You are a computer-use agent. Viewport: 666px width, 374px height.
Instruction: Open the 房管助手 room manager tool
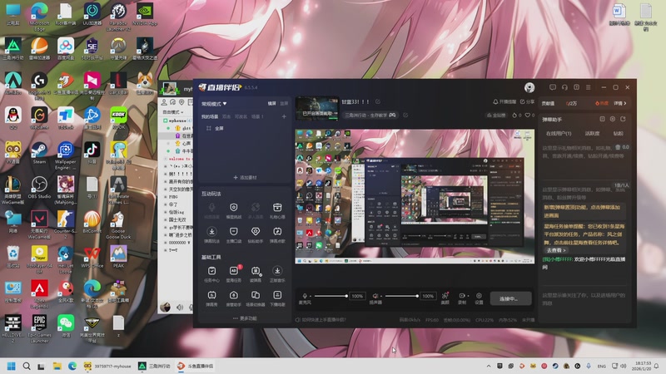pos(234,298)
